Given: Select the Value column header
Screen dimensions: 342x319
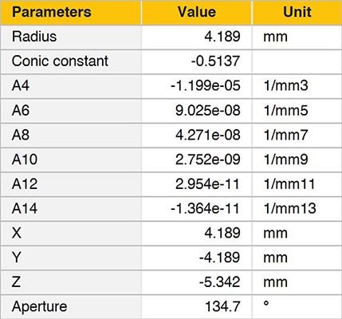Looking at the screenshot, I should click(x=197, y=12).
